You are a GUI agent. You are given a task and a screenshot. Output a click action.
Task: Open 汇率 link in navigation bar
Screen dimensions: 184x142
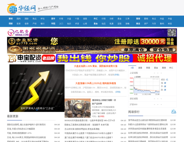pos(127,19)
